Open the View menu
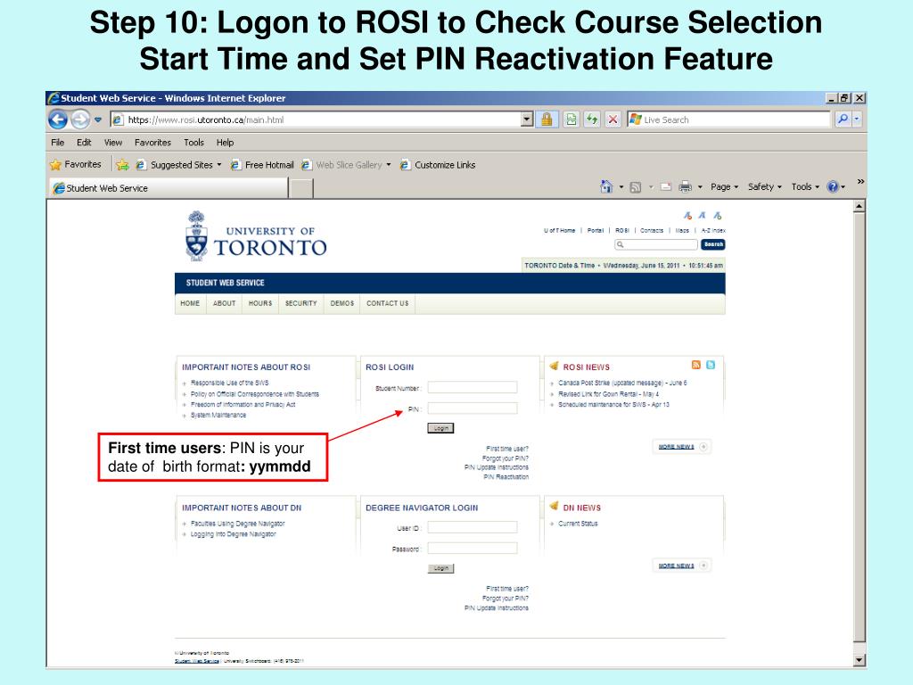The width and height of the screenshot is (913, 685). 113,142
